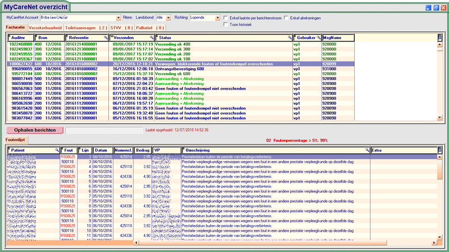Open the column chooser icon of Foutenlijst grid

[x=439, y=150]
